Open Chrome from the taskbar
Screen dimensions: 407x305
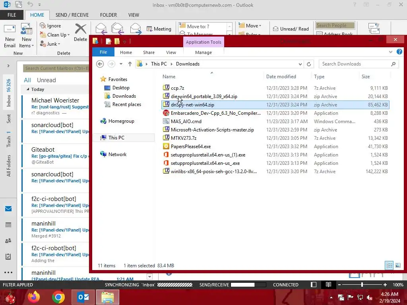point(58,297)
